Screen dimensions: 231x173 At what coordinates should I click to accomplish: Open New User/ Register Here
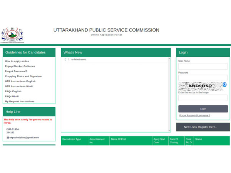203,127
